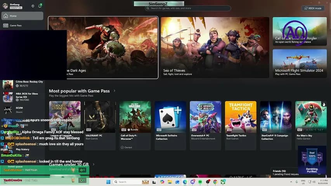Open the Windows Start button
The image size is (331, 186).
point(108,182)
